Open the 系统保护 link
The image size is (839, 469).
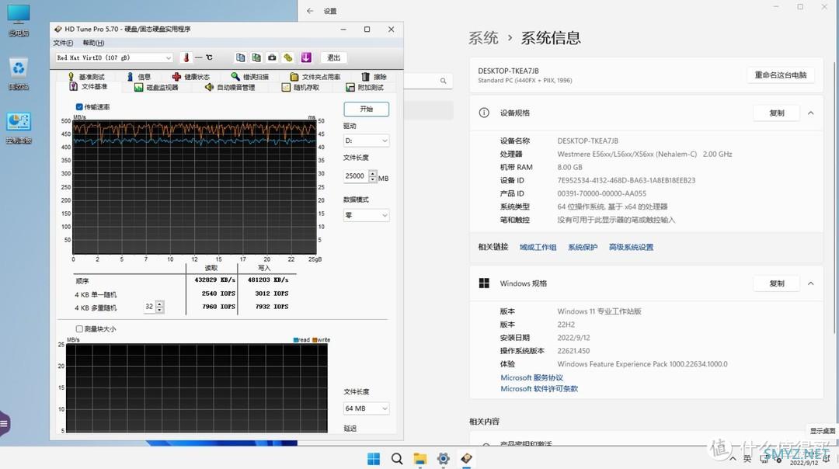coord(583,247)
